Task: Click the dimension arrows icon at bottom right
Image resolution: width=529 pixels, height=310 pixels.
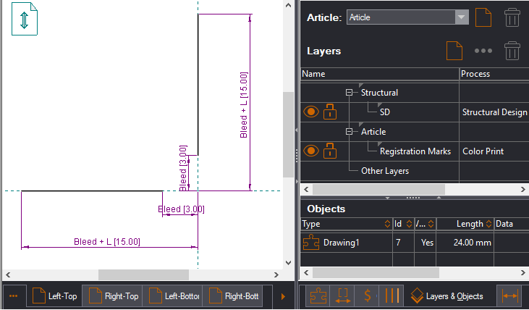Action: 509,296
